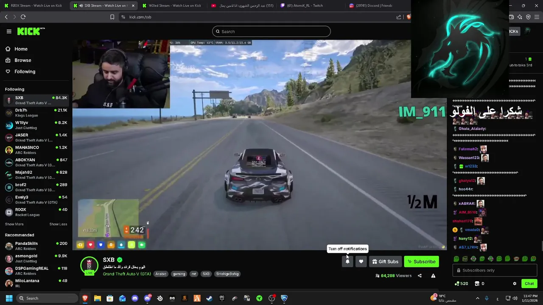Open Grand Theft Auto V (GTA) category link

click(127, 274)
